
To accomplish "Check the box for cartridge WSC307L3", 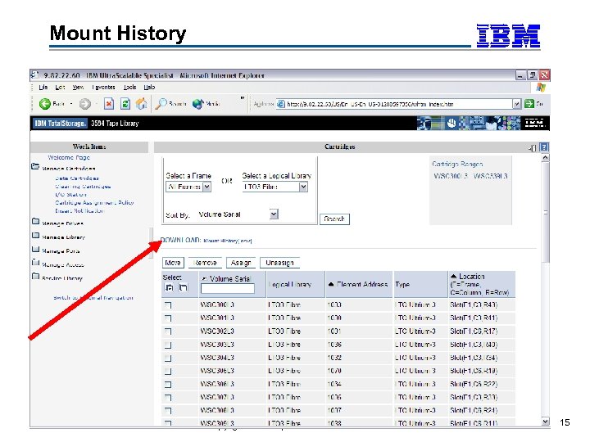I will click(x=168, y=397).
